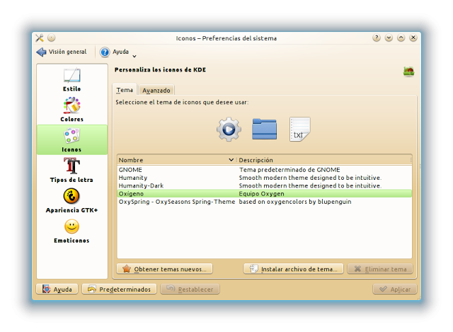
Task: Click the txt document preview icon
Action: (x=299, y=129)
